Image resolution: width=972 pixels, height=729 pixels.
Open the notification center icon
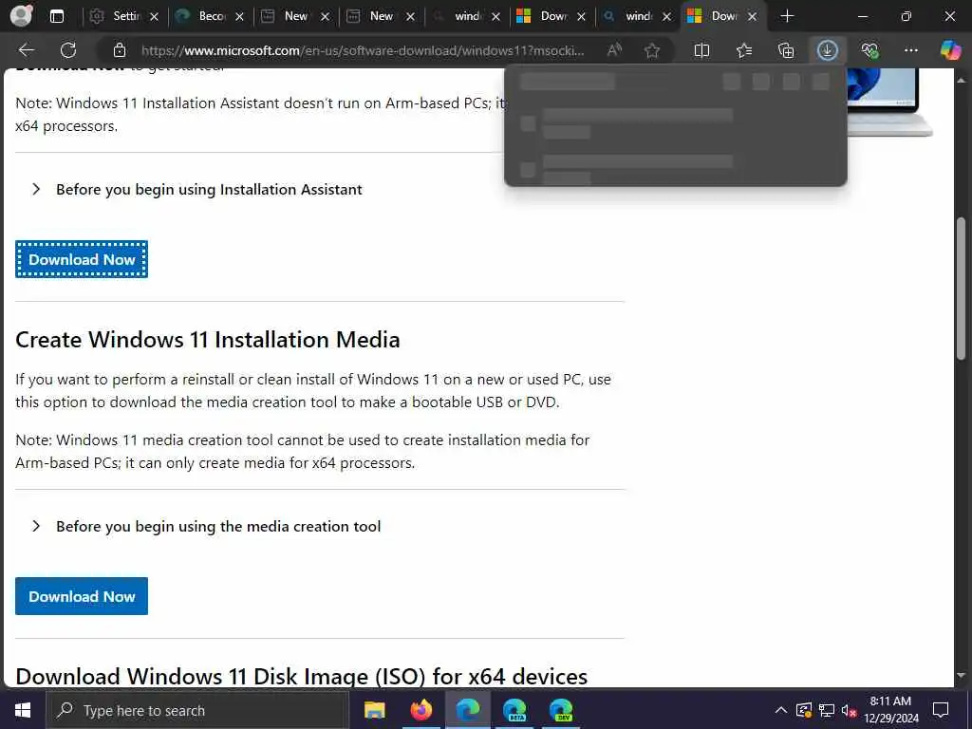[941, 710]
